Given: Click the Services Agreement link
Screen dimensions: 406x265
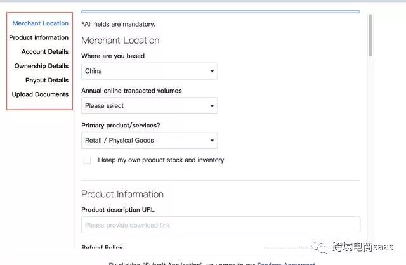Looking at the screenshot, I should tap(285, 263).
